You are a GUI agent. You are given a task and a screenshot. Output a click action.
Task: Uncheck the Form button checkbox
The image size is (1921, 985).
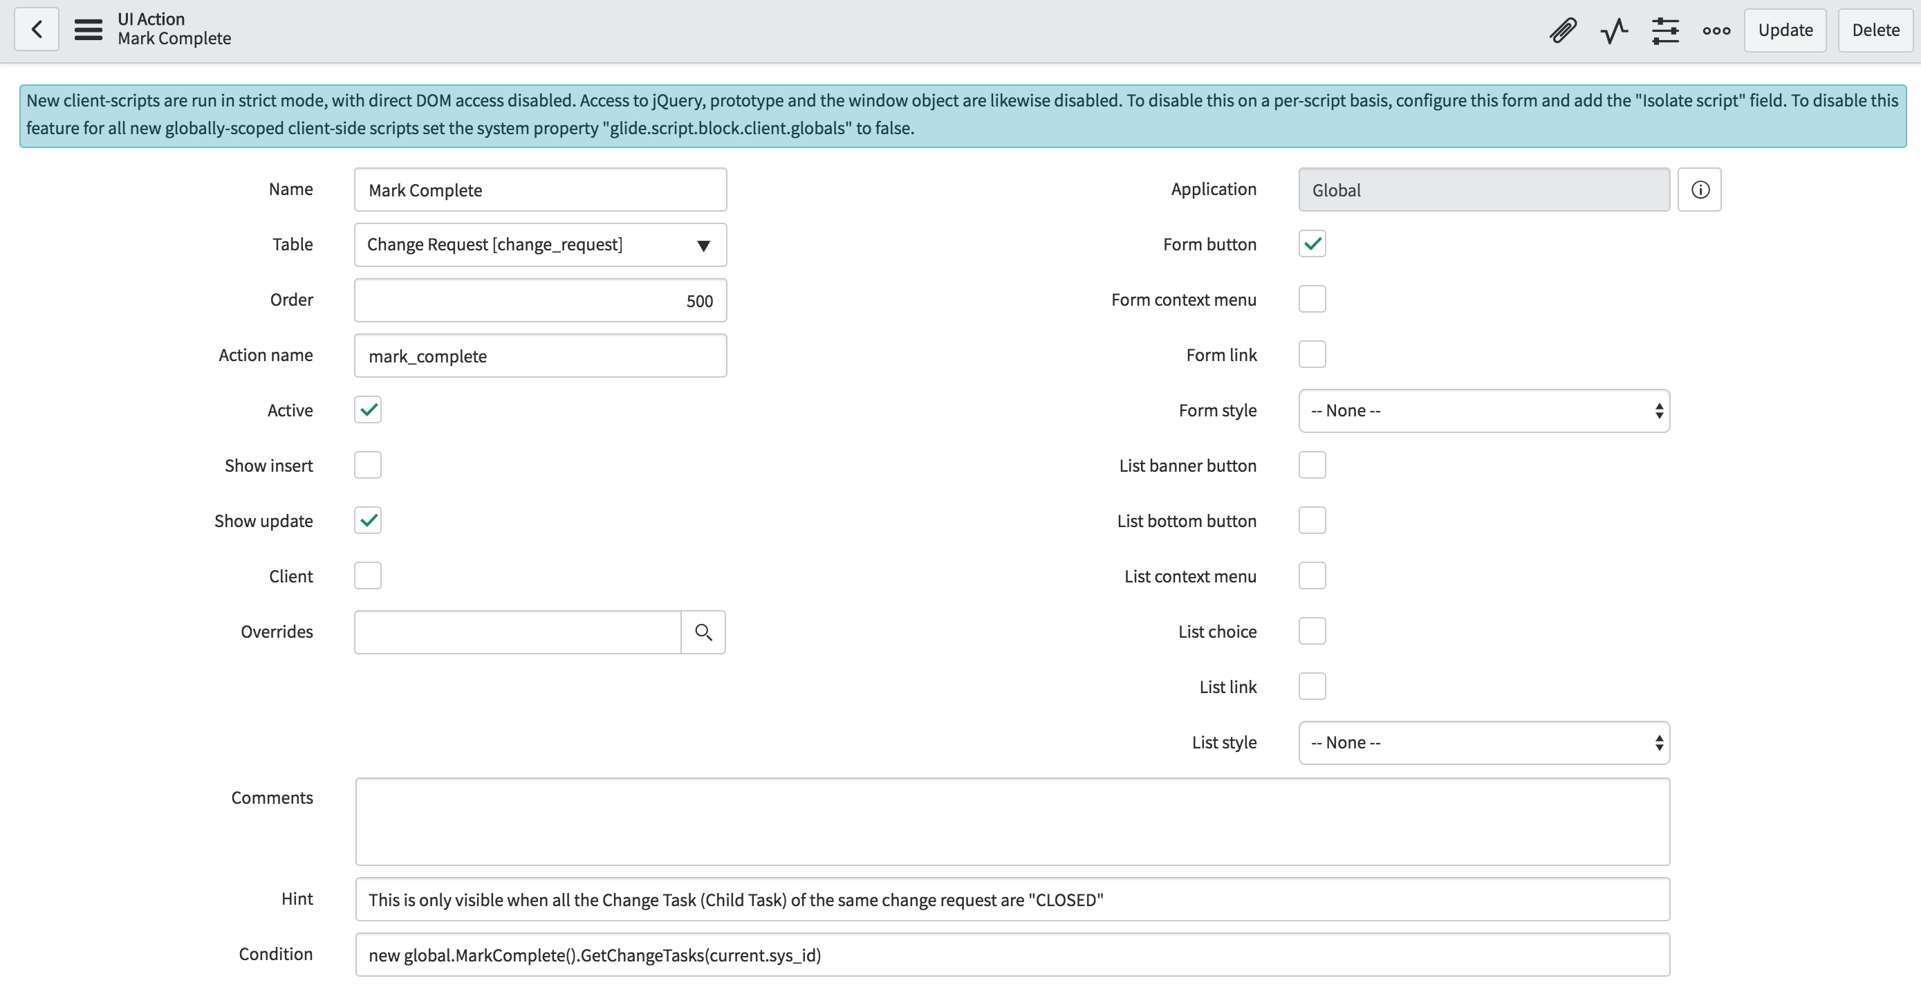point(1312,244)
